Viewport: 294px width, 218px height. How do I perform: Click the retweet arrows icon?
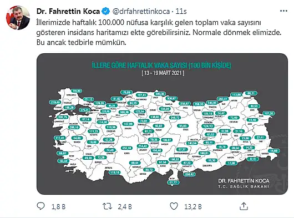click(x=107, y=206)
